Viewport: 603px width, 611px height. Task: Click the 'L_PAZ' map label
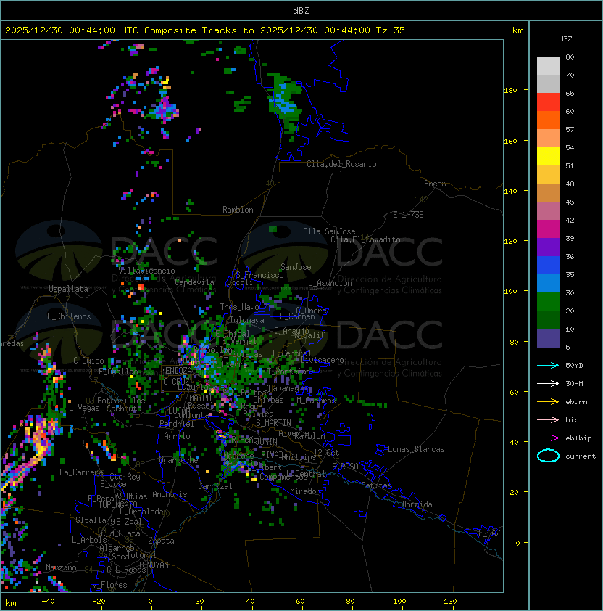tap(489, 533)
